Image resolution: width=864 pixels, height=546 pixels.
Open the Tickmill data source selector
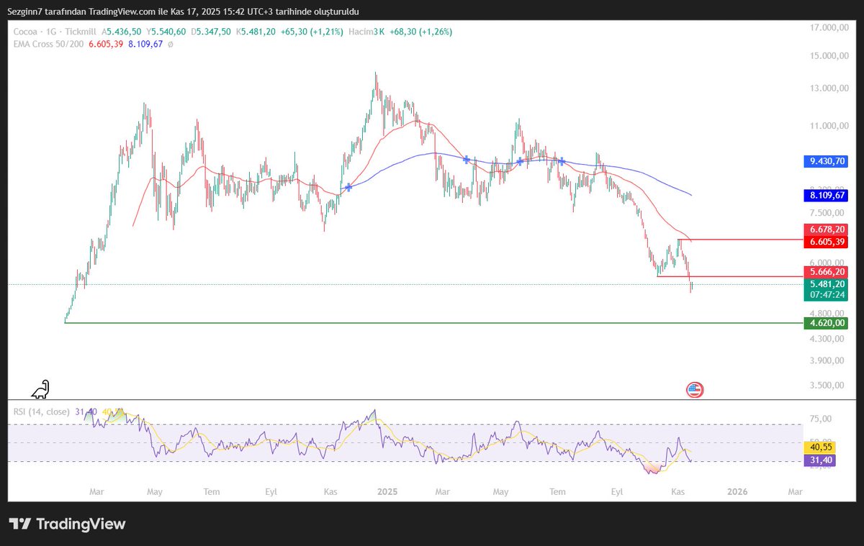[x=81, y=32]
